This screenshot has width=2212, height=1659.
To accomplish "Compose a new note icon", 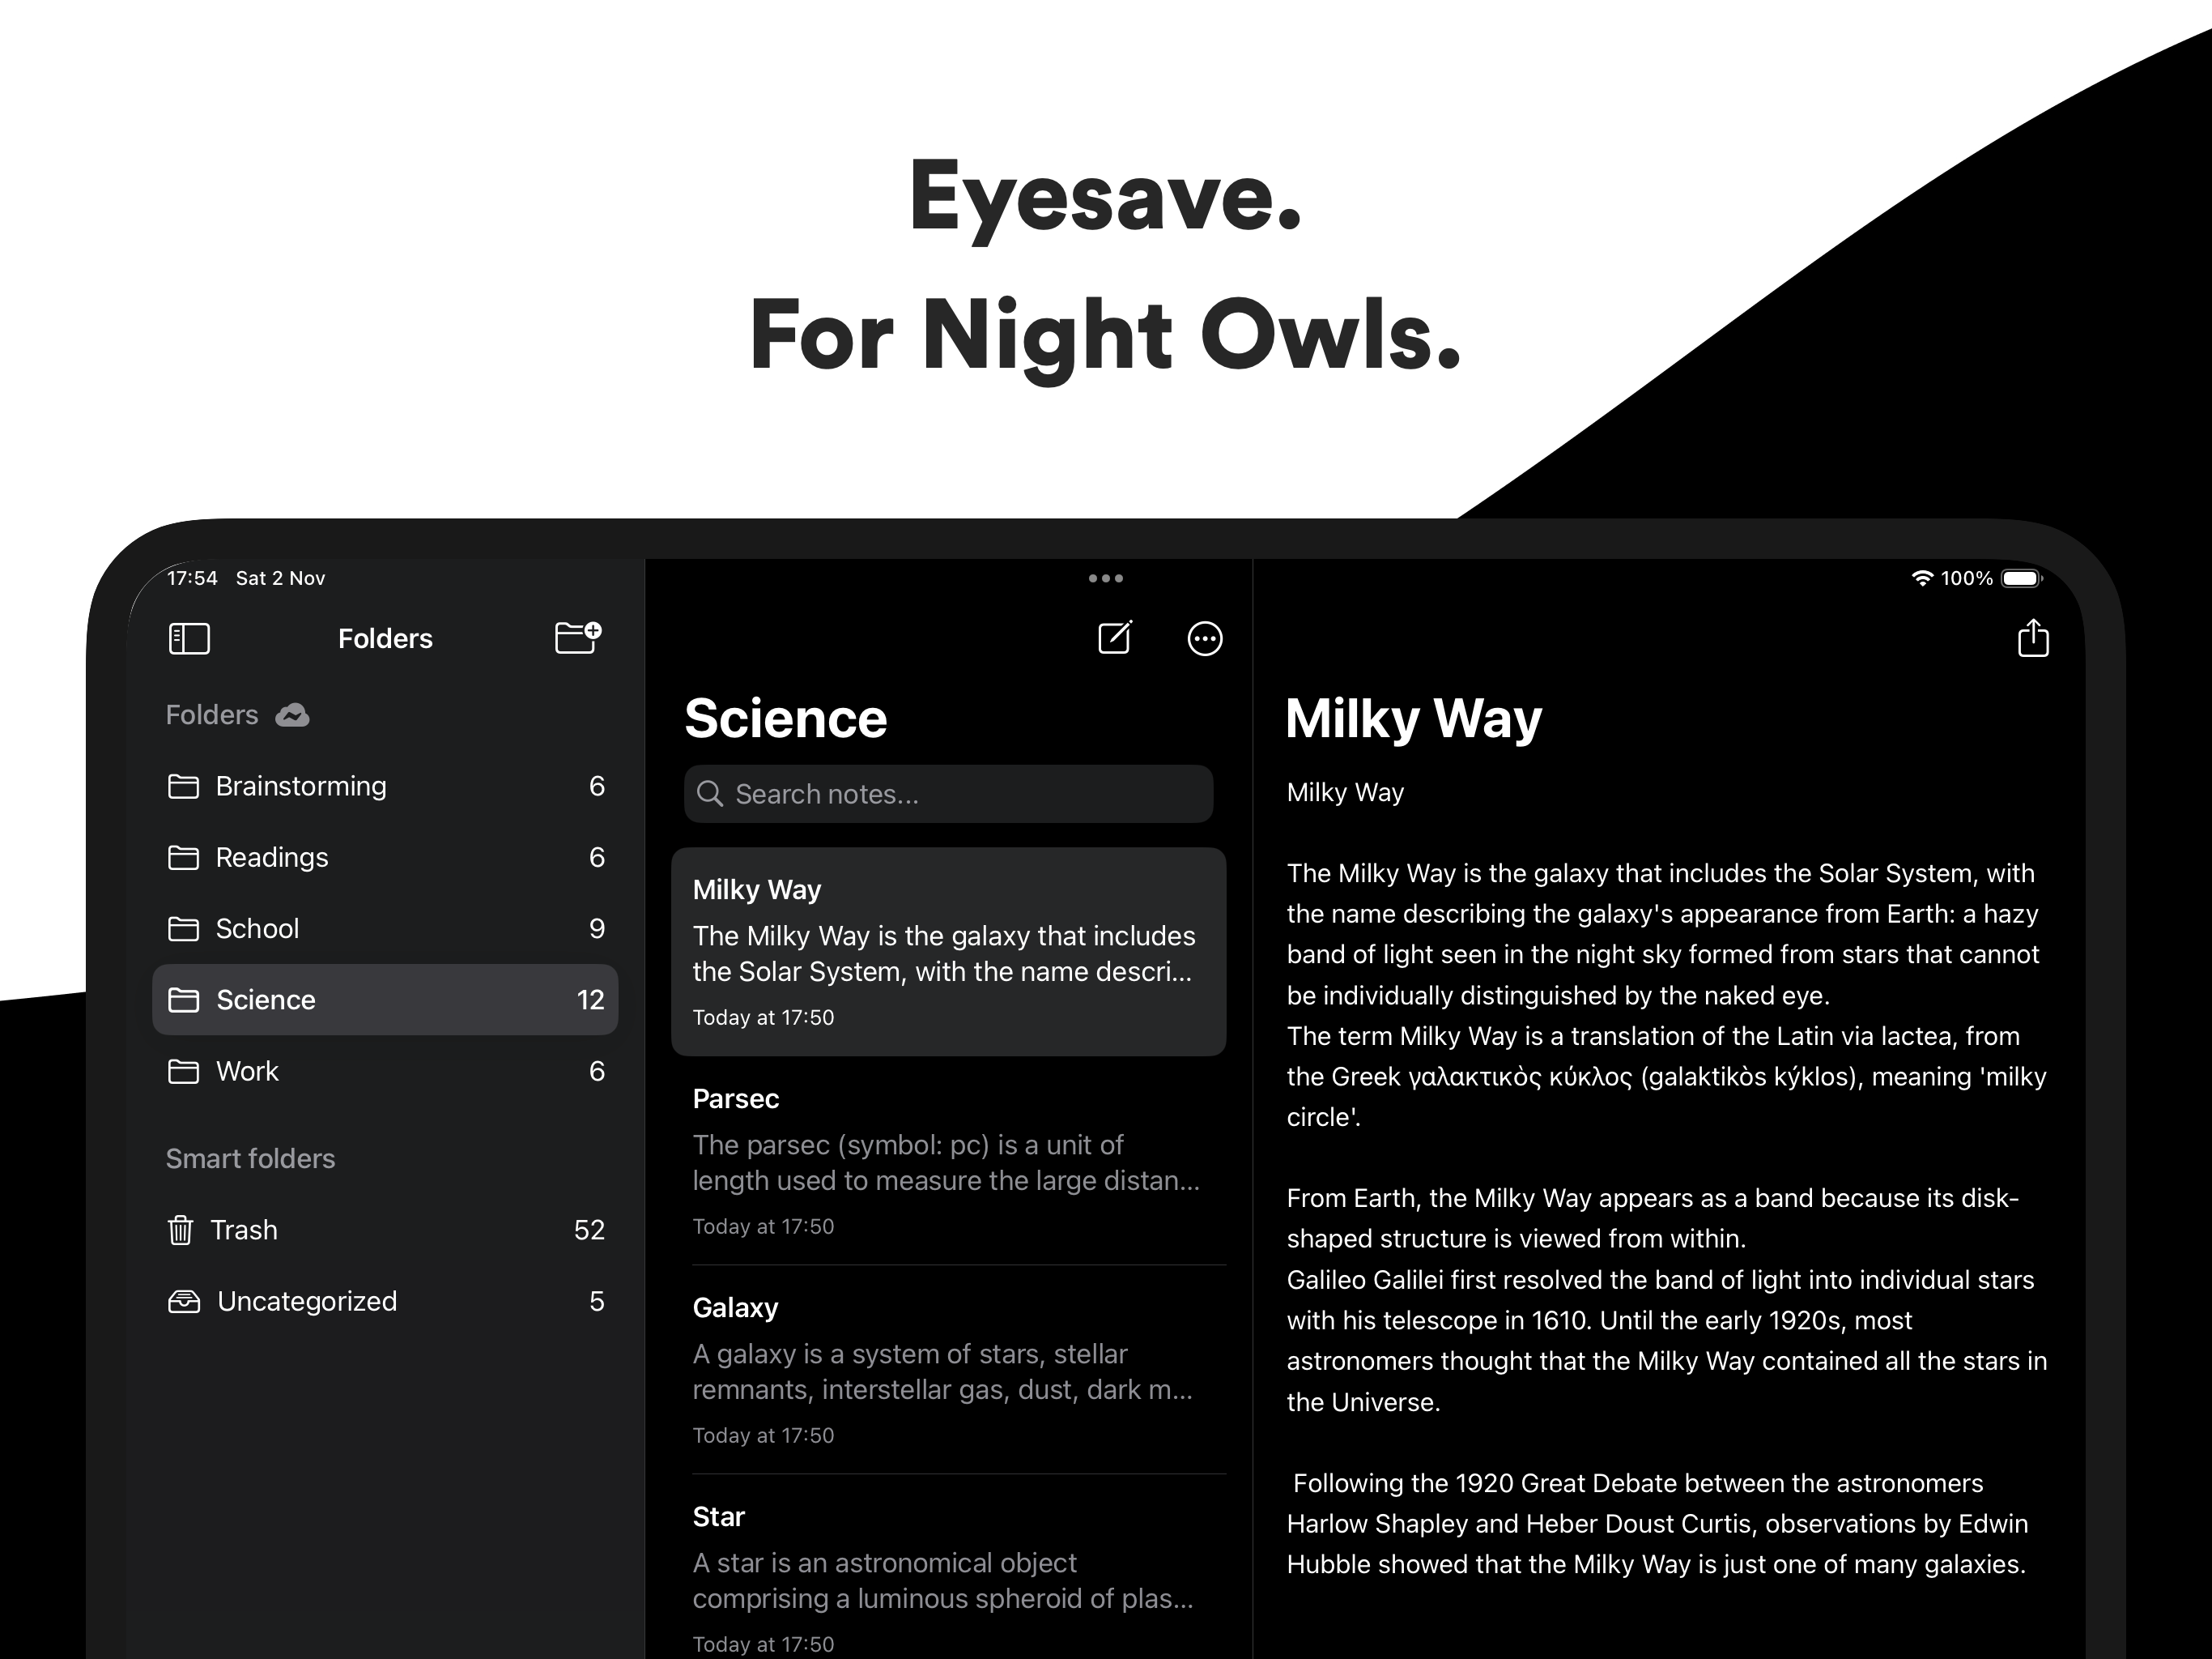I will pyautogui.click(x=1115, y=638).
